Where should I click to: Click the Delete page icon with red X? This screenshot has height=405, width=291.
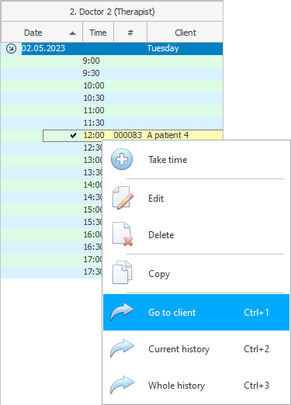click(123, 234)
